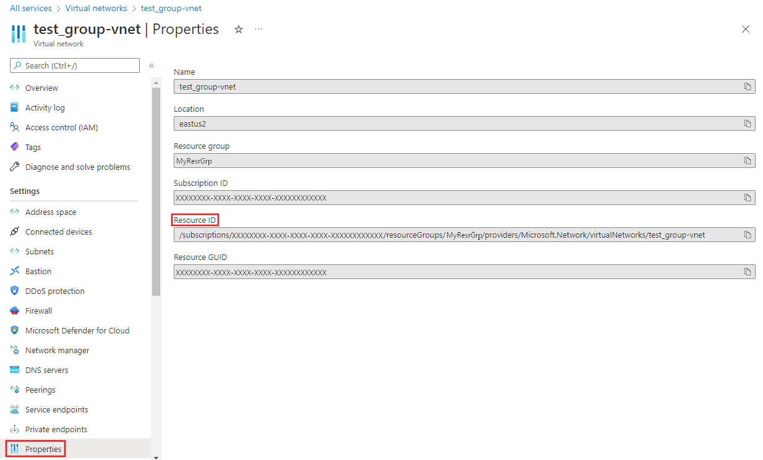This screenshot has width=763, height=460.
Task: Collapse the sidebar with double chevron
Action: click(x=151, y=65)
